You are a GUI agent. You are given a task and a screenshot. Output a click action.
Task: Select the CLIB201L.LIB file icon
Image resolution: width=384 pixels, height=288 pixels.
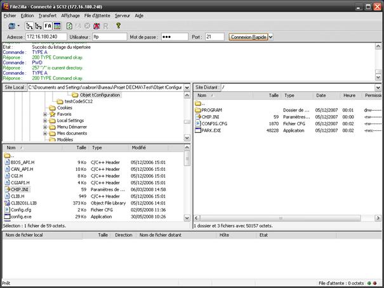[8, 203]
